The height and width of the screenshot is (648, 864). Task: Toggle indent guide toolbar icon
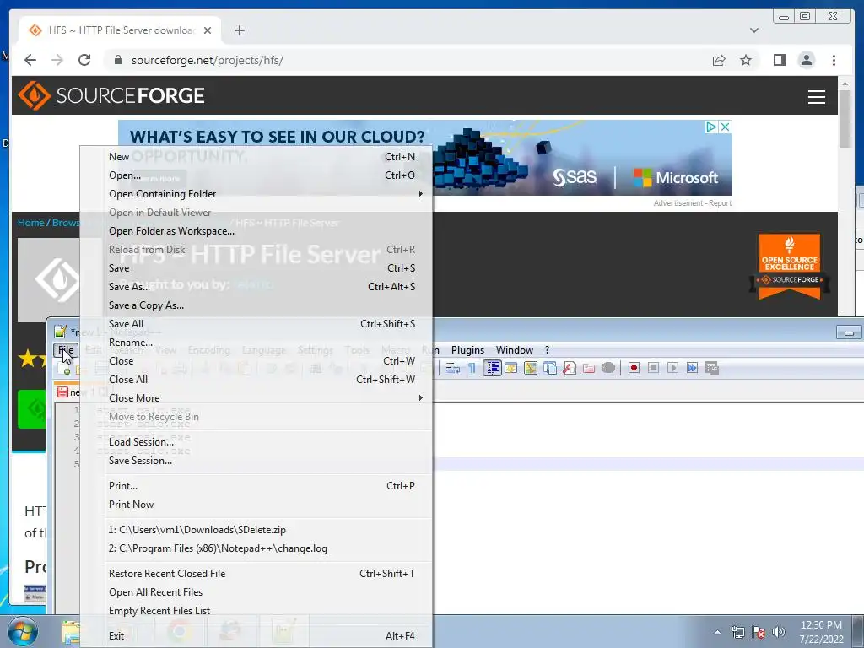pyautogui.click(x=492, y=368)
